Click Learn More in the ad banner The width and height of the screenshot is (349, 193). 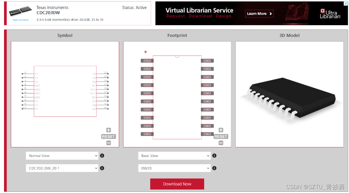[x=260, y=14]
